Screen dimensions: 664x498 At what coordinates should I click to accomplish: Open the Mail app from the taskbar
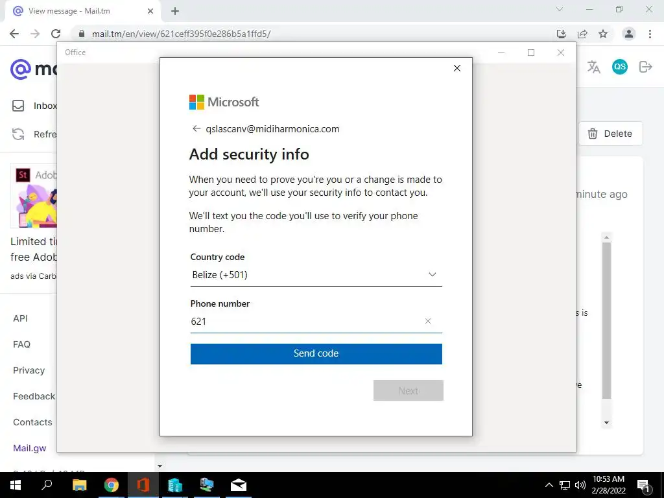tap(239, 485)
